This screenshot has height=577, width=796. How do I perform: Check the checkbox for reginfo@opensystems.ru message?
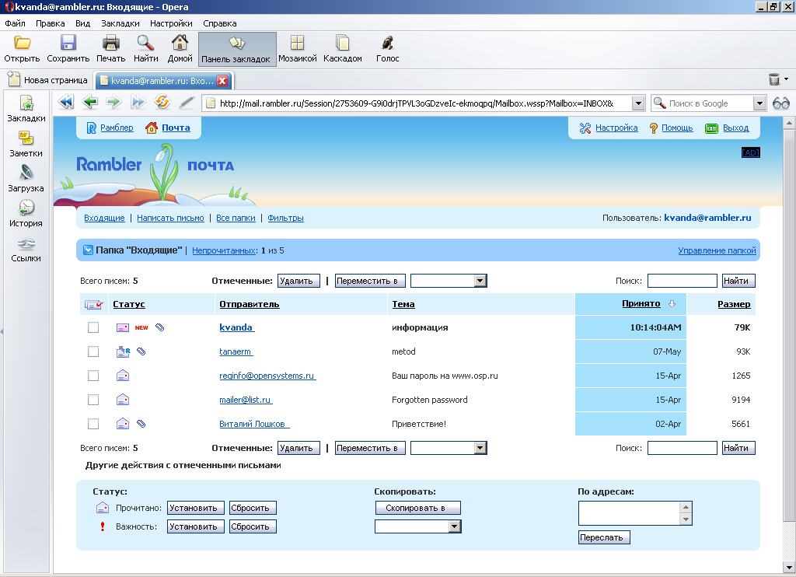tap(93, 376)
